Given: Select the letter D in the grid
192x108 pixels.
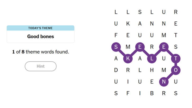Looking at the screenshot, I should pyautogui.click(x=116, y=70).
